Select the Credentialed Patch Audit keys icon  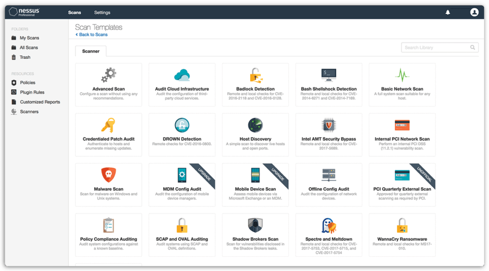tap(108, 125)
